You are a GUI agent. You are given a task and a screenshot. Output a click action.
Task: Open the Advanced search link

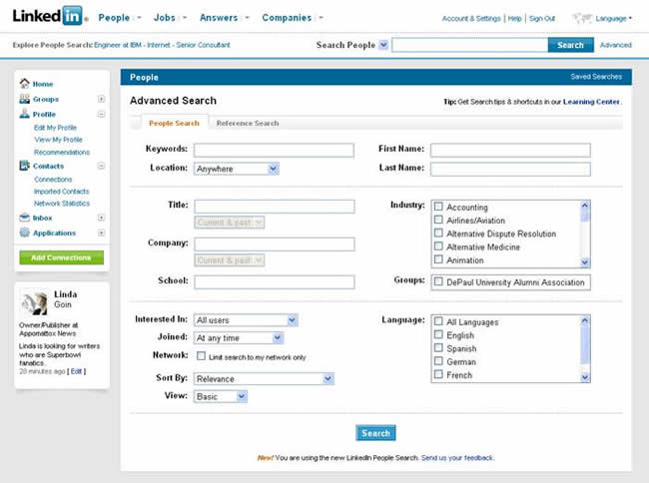pyautogui.click(x=615, y=45)
